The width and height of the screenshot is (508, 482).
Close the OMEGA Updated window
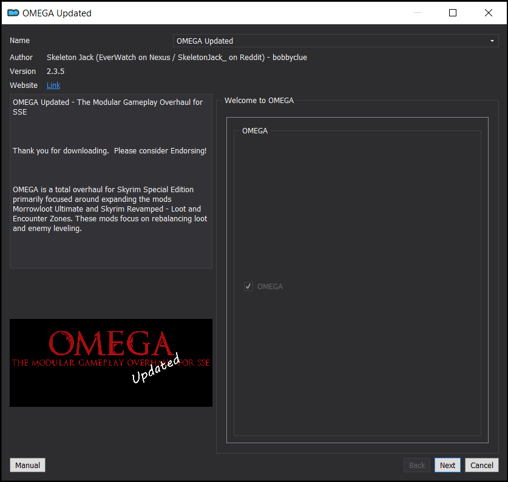pyautogui.click(x=488, y=13)
